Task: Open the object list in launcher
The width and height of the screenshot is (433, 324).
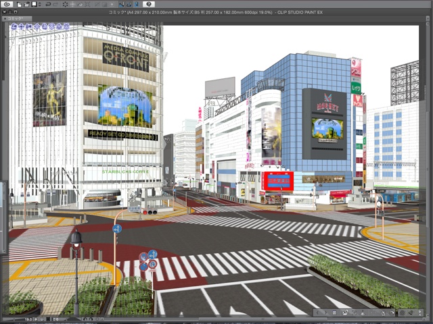Action: (334, 313)
